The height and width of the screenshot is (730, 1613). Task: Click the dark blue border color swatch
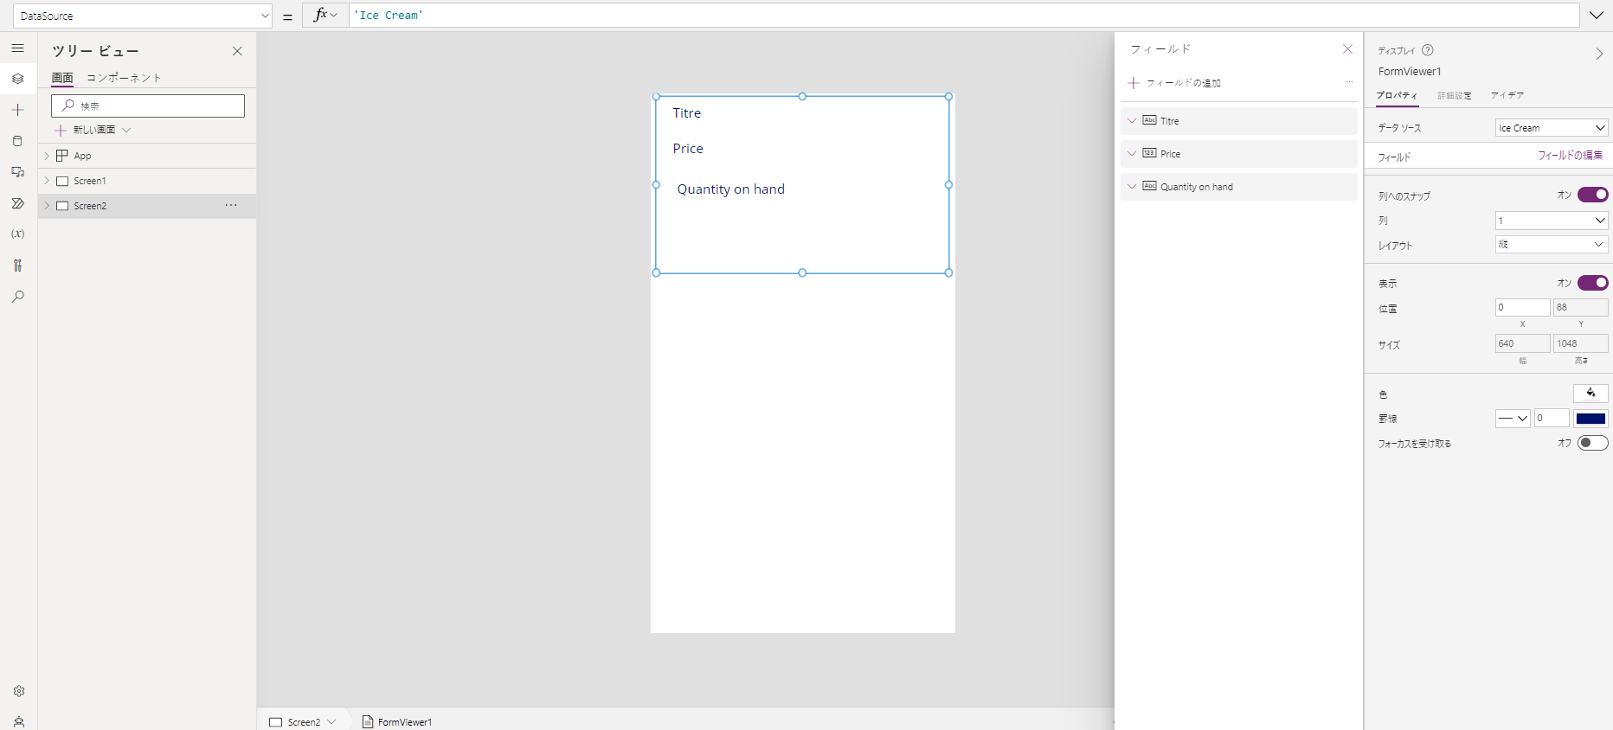pyautogui.click(x=1591, y=419)
